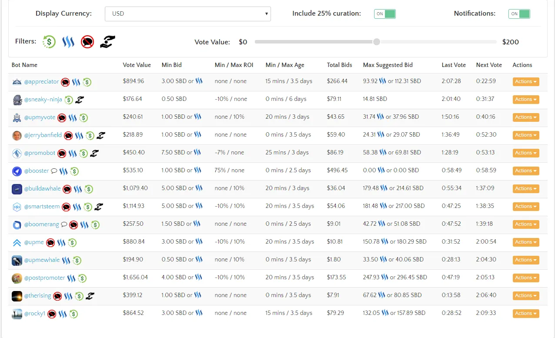555x338 pixels.
Task: Click @booster rocket avatar icon
Action: click(17, 171)
